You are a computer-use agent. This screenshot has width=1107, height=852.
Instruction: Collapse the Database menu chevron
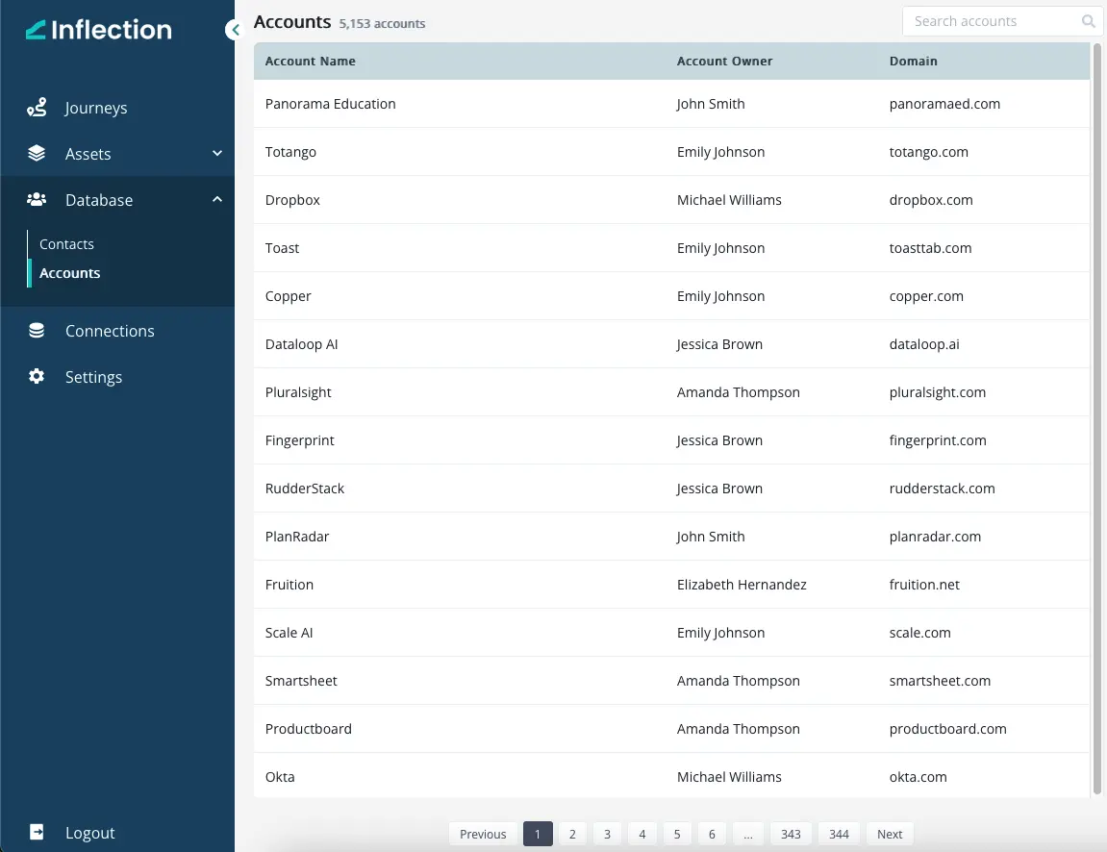217,200
